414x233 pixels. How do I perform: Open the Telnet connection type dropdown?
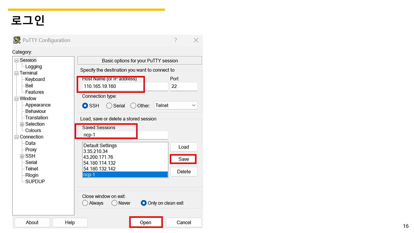click(x=176, y=105)
